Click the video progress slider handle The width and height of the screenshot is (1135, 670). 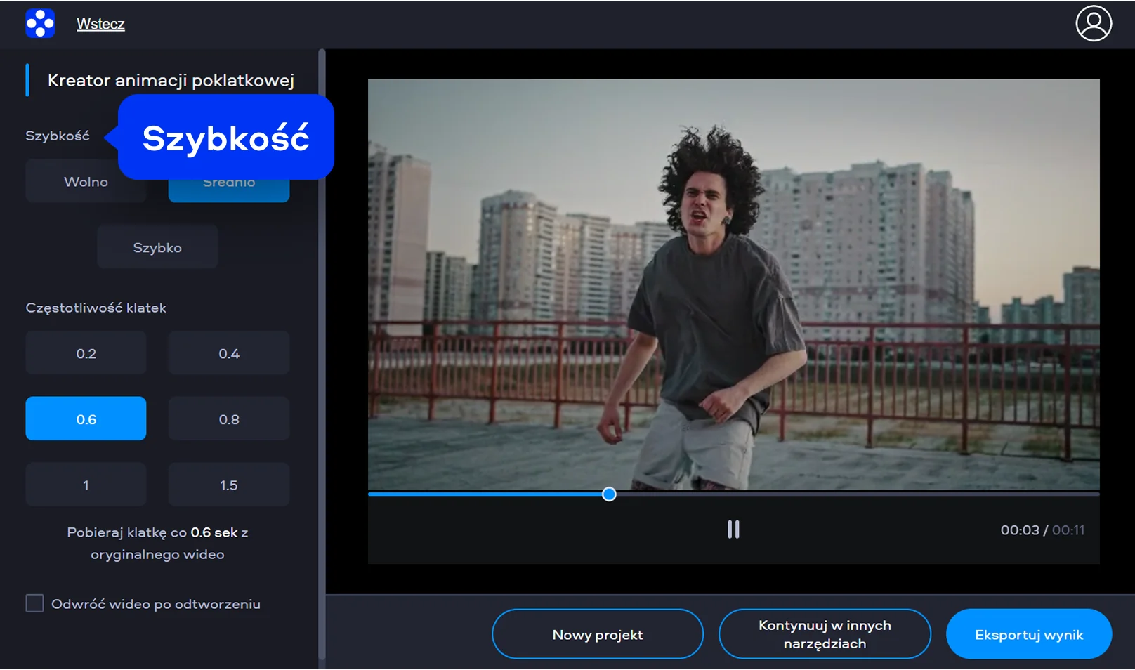pos(609,494)
